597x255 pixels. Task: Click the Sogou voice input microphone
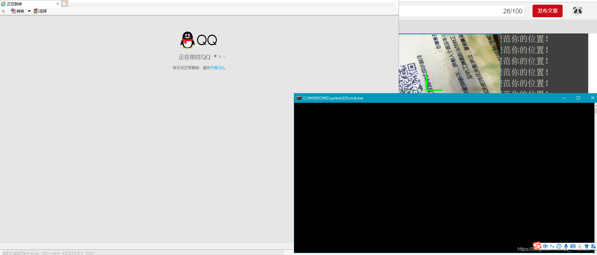pos(566,246)
